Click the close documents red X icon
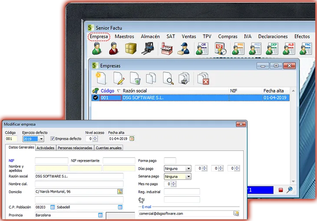This screenshot has width=317, height=221. coord(203,79)
